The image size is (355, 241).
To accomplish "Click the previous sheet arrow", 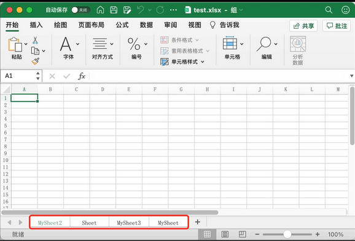I will point(9,223).
